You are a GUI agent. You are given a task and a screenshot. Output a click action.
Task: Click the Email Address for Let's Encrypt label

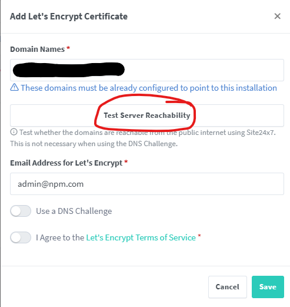coord(66,163)
